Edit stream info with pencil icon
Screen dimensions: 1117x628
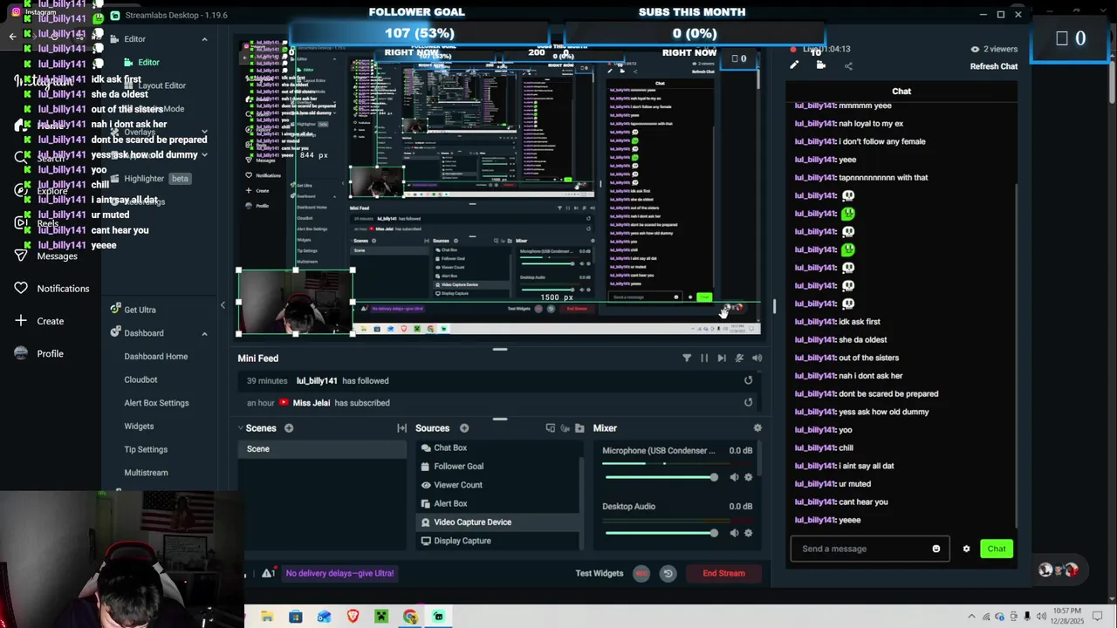[x=794, y=65]
